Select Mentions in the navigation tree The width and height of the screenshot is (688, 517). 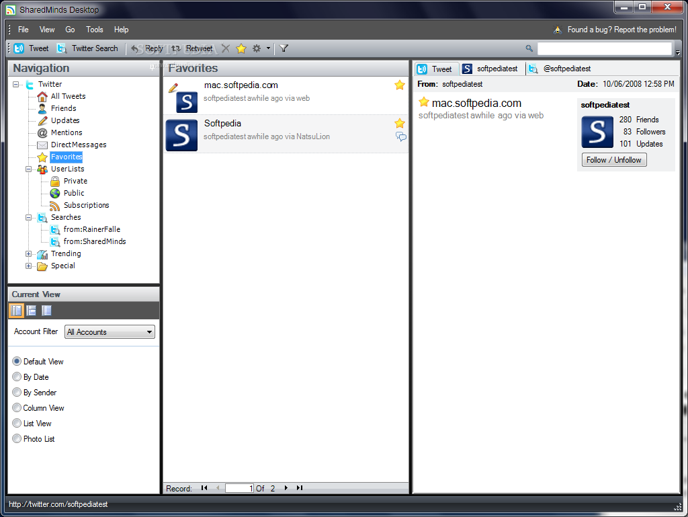pos(67,132)
